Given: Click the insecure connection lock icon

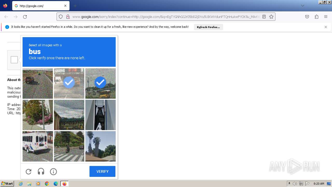Looking at the screenshot, I should tap(68, 17).
